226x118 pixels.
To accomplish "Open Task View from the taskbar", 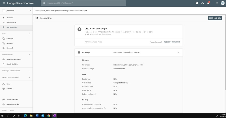I will [19, 115].
